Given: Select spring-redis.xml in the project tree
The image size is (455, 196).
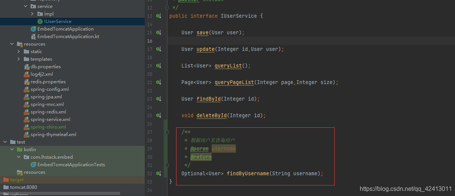Looking at the screenshot, I should click(48, 112).
